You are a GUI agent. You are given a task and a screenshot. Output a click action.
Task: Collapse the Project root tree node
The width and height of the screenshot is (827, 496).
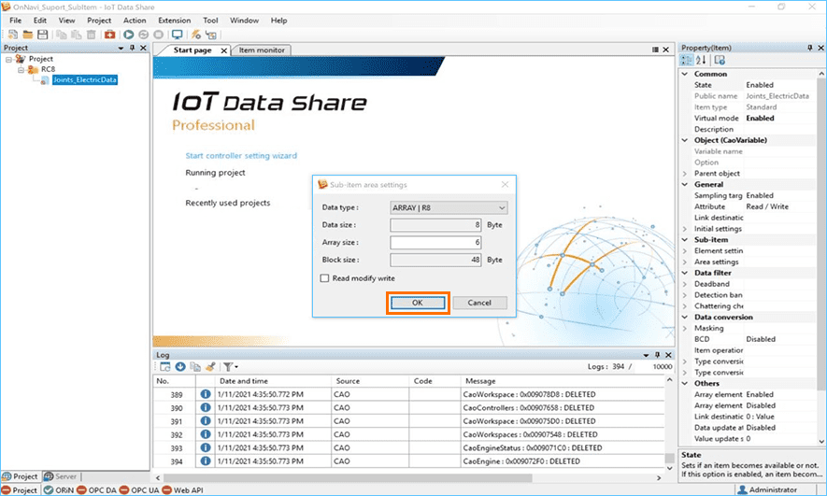[9, 59]
